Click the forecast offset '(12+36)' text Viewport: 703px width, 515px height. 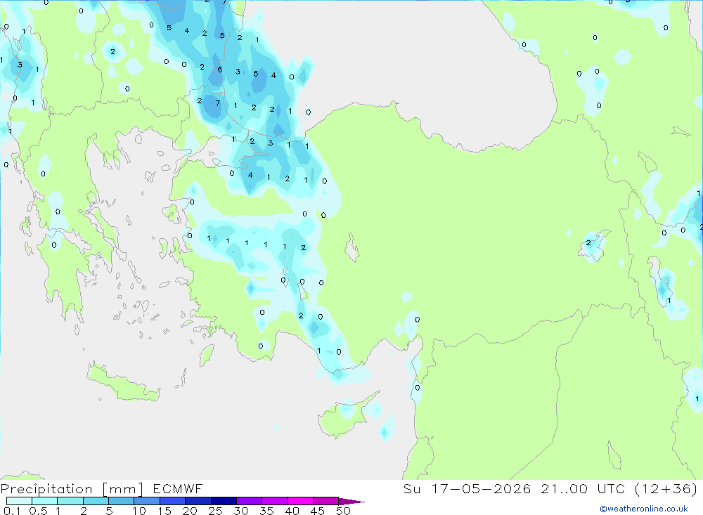click(666, 488)
